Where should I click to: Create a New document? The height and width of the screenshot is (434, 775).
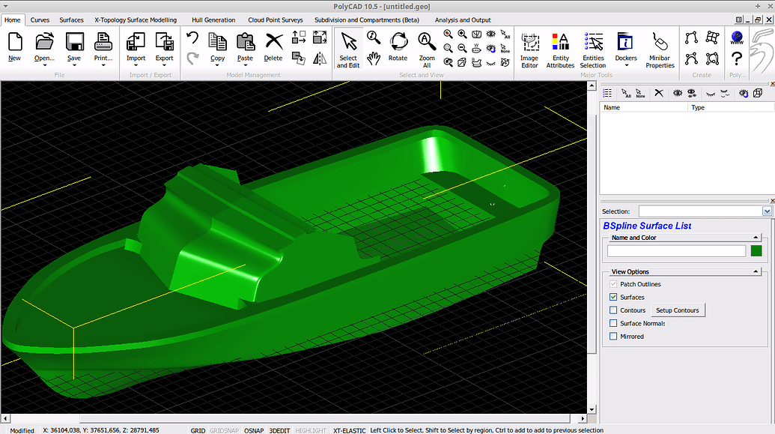pos(15,46)
